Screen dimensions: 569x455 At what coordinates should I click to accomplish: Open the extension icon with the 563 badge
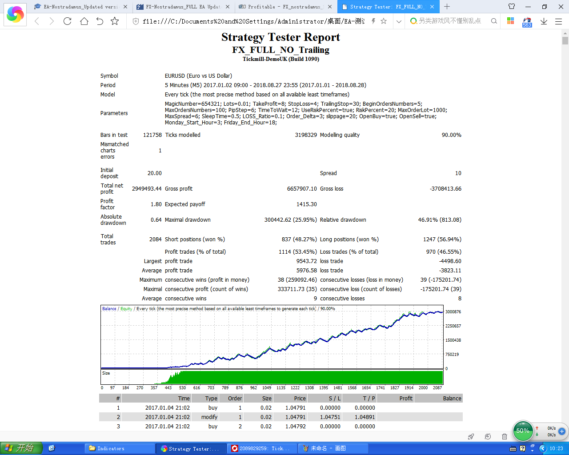click(x=527, y=22)
